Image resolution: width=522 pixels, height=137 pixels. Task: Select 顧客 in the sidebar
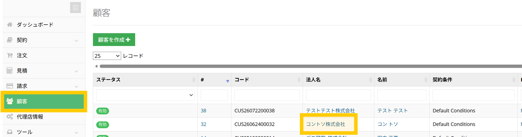tap(44, 101)
